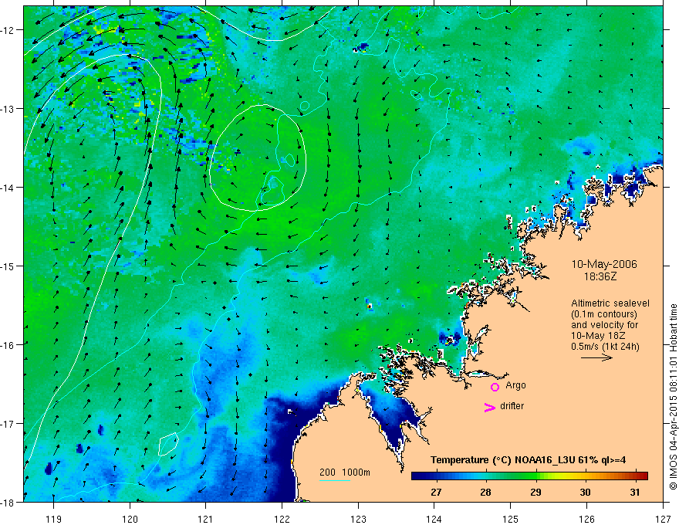The height and width of the screenshot is (525, 679).
Task: Click the IMOS copyright timestamp text
Action: tap(673, 396)
